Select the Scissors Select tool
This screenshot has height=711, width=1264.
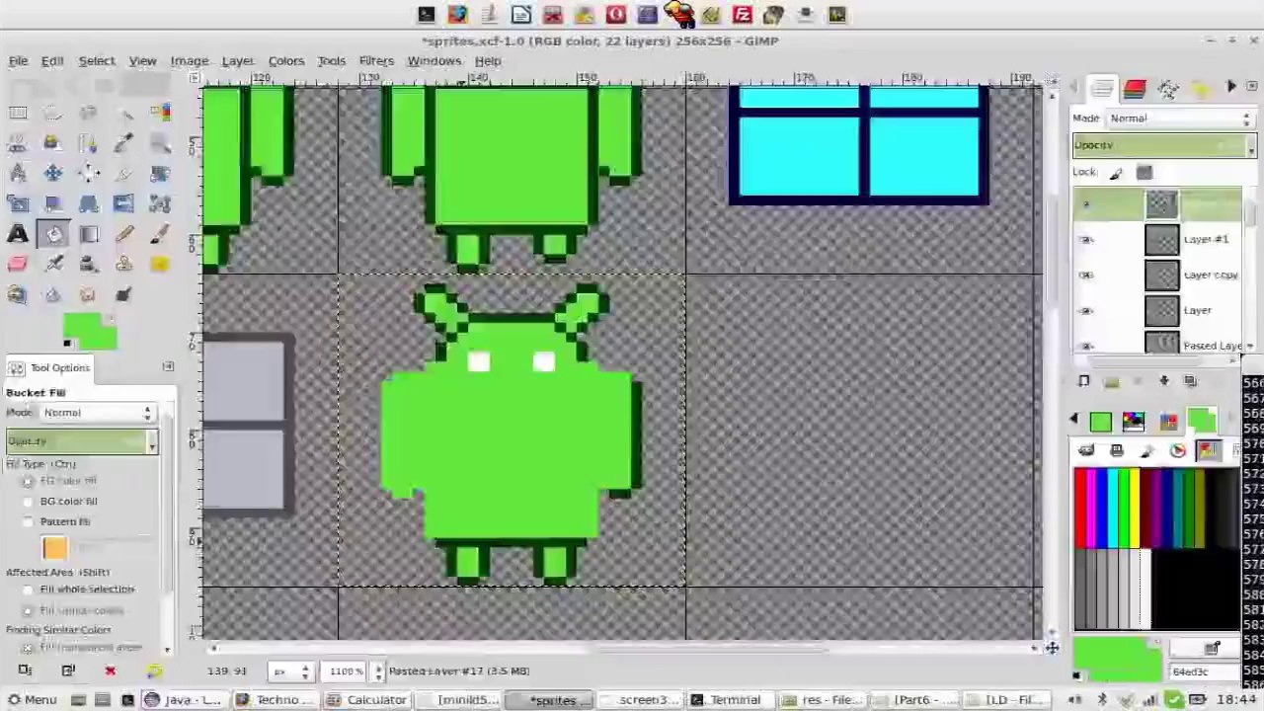pyautogui.click(x=18, y=143)
